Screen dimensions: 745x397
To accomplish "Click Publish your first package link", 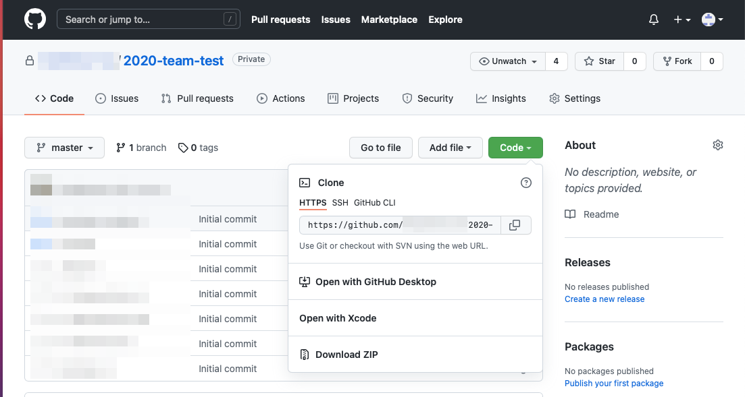I will (614, 384).
